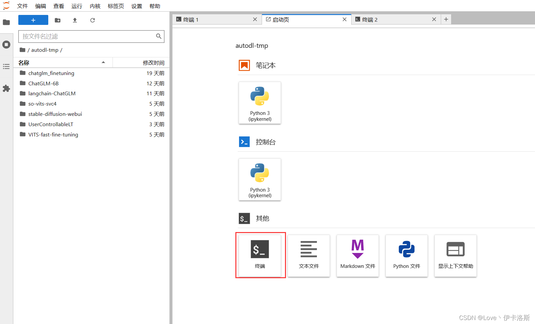Add a new tab with plus button
This screenshot has height=324, width=535.
[446, 20]
